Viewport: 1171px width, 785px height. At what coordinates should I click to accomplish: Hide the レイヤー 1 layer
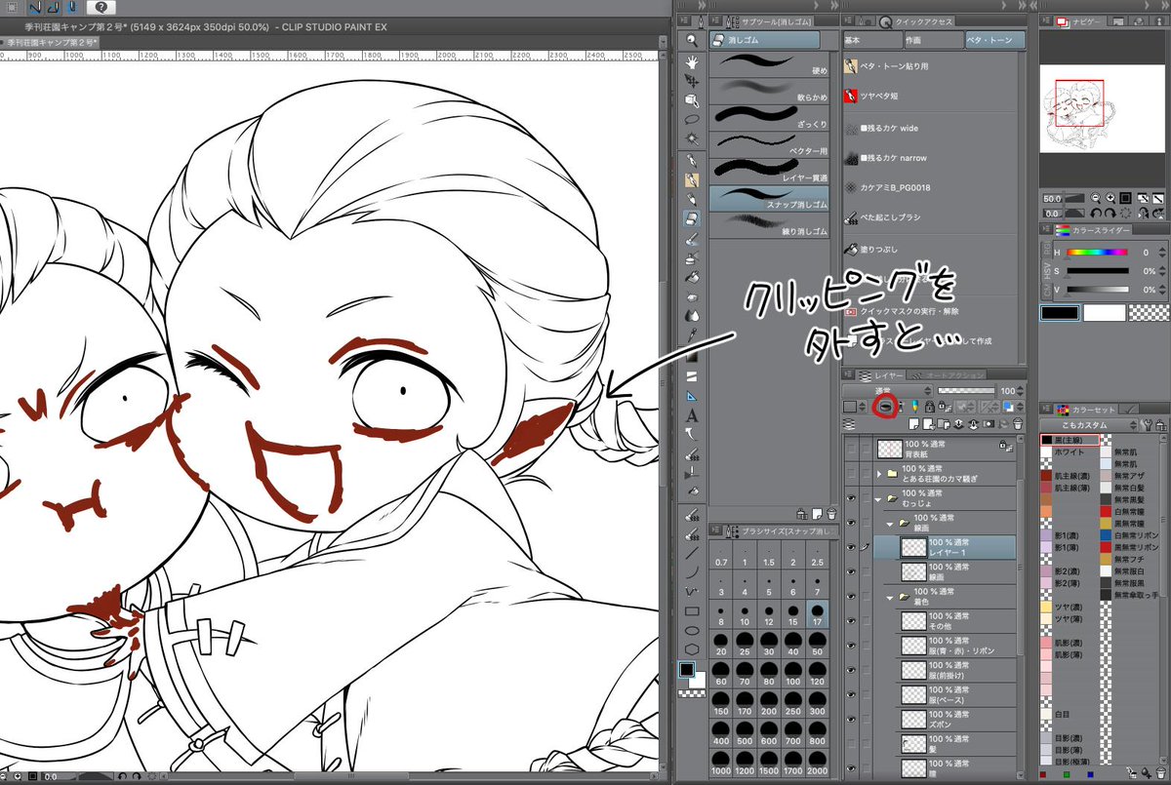pos(852,547)
